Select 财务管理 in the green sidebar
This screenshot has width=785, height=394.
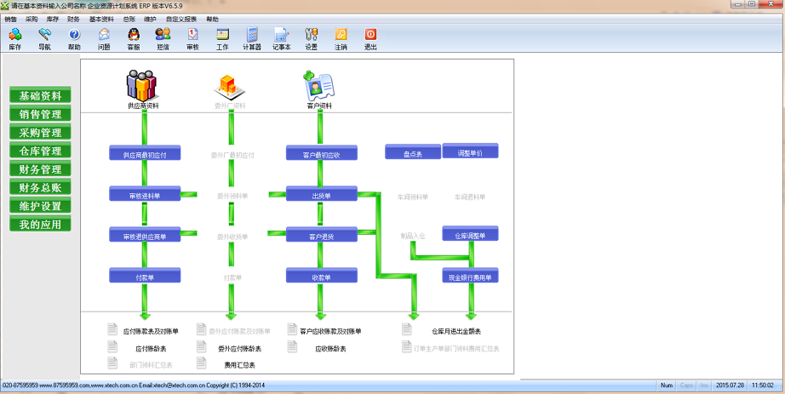pos(40,169)
